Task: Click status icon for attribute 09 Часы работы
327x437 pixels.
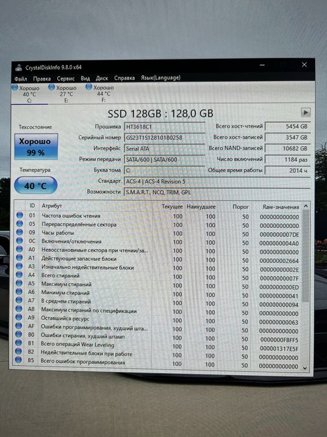Action: pyautogui.click(x=19, y=232)
